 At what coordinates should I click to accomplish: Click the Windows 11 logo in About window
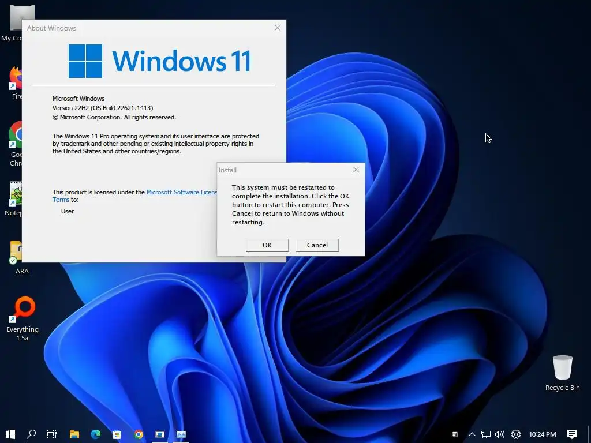click(x=159, y=61)
